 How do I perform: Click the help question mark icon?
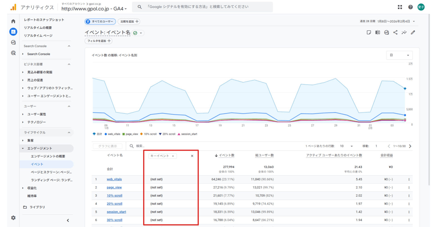(410, 7)
